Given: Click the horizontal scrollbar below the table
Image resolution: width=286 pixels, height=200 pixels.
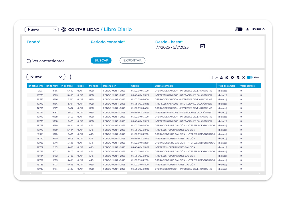Looking at the screenshot, I should tap(84, 173).
